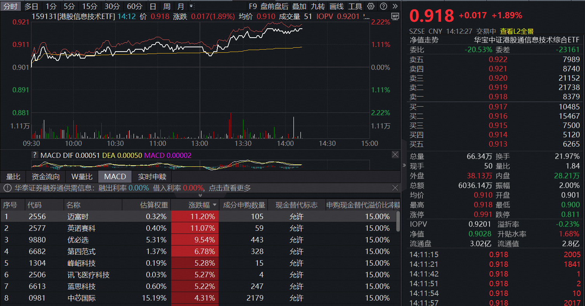
Task: Open the settings gear icon
Action: (x=371, y=6)
